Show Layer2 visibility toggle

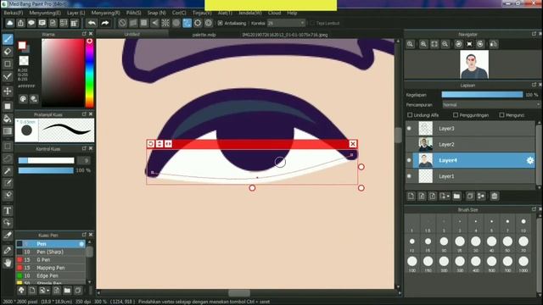(x=409, y=144)
